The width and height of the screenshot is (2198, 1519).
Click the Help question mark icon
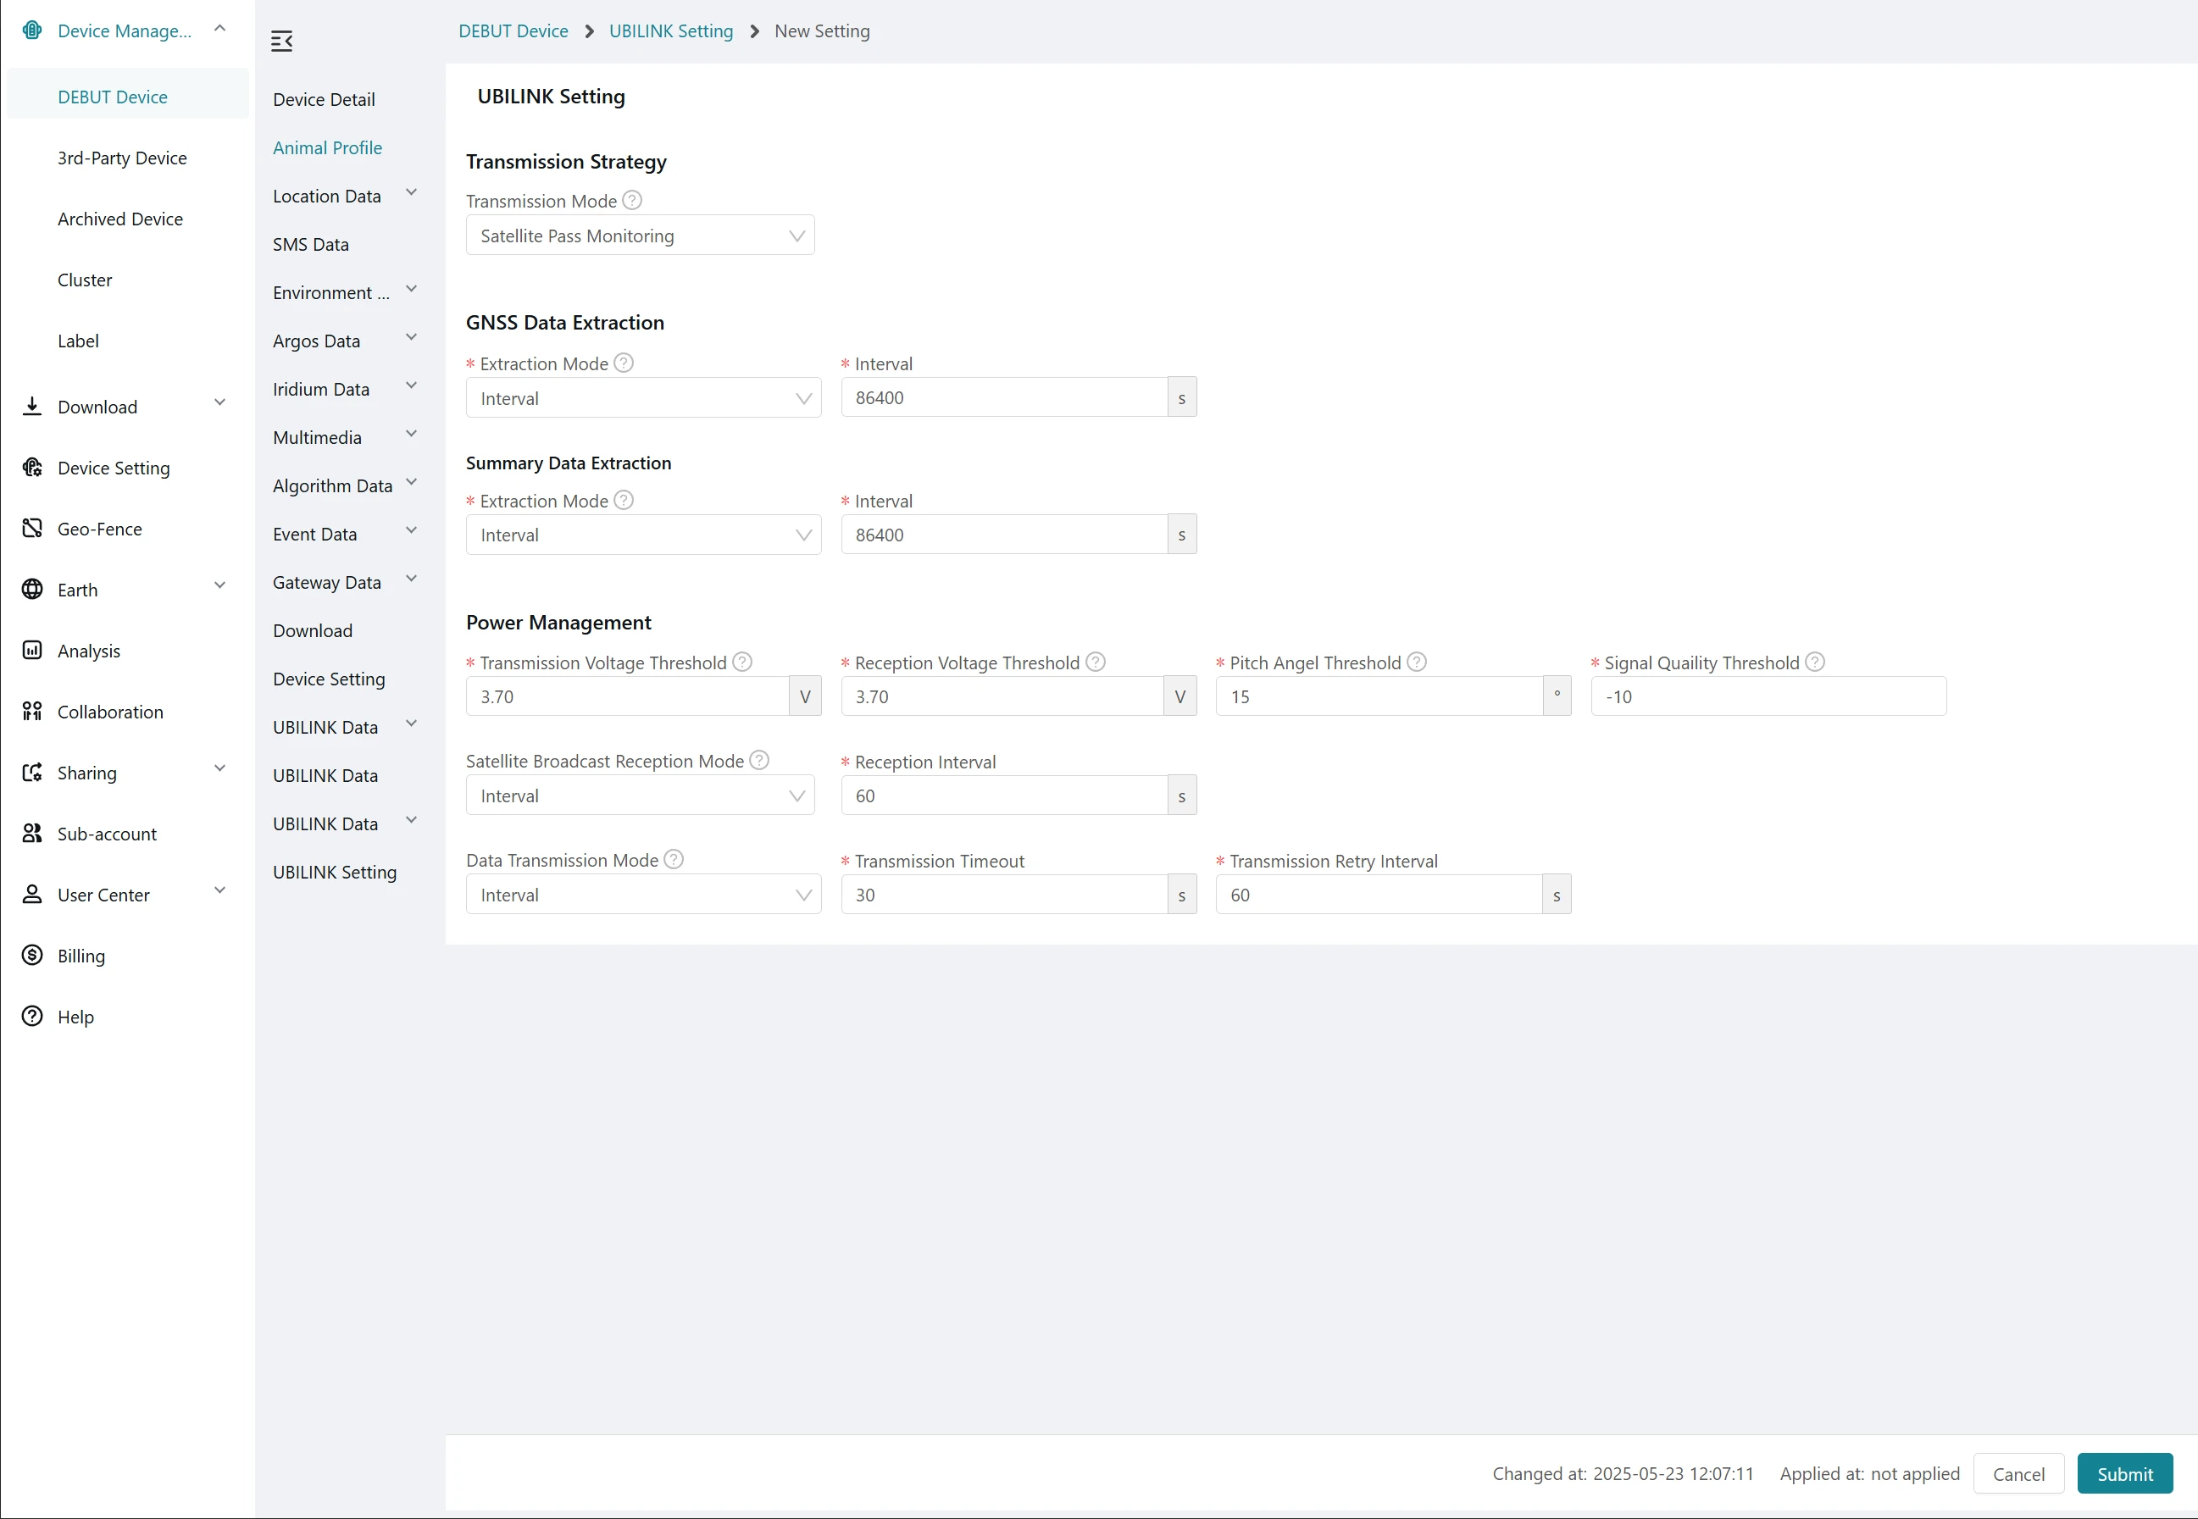click(x=32, y=1017)
